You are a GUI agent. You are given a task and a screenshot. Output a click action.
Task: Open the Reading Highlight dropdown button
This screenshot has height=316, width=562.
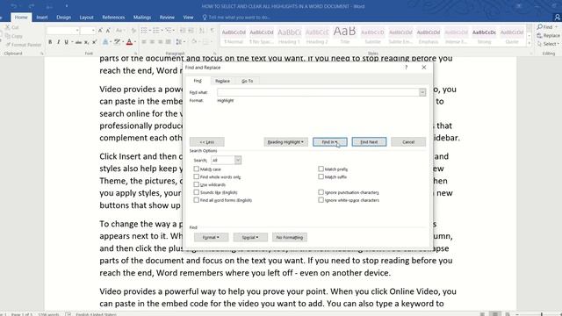click(x=285, y=142)
